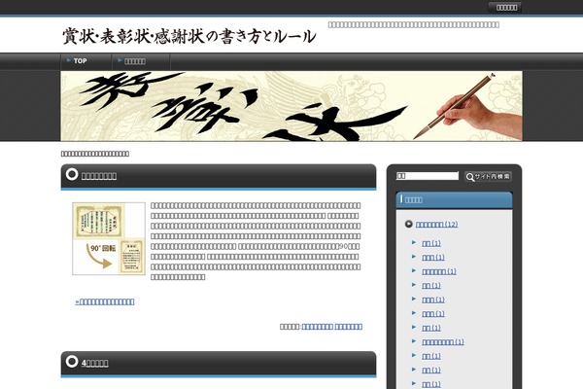Click the dark button in the top header bar
The height and width of the screenshot is (389, 583).
(x=506, y=8)
